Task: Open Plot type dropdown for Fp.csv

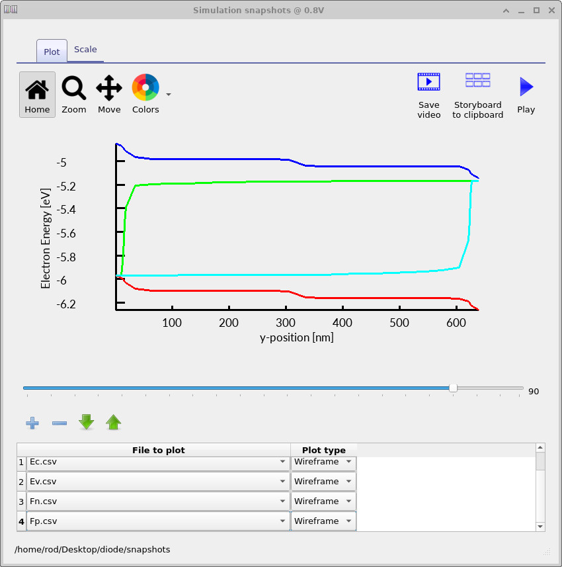Action: click(348, 521)
